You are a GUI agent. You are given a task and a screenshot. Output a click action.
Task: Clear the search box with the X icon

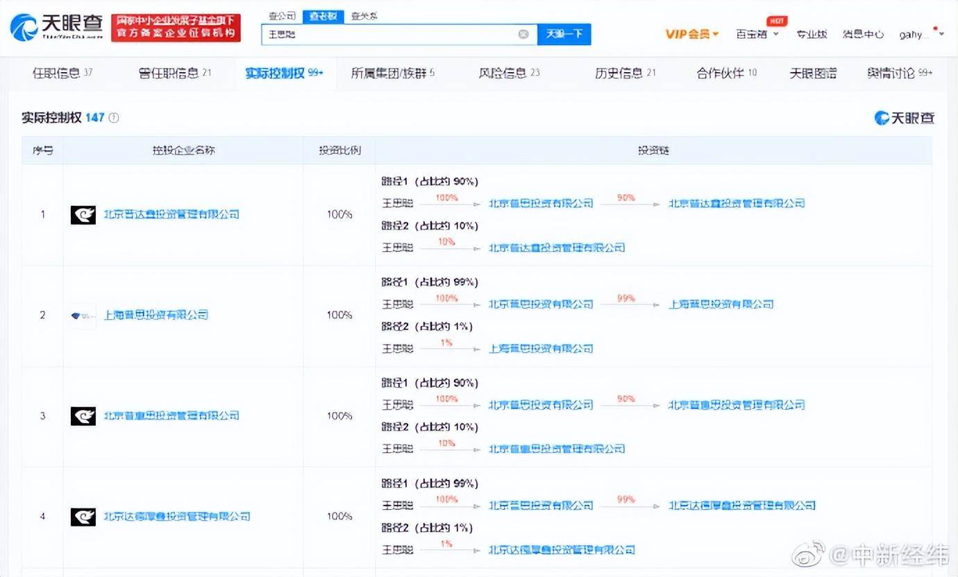tap(523, 34)
